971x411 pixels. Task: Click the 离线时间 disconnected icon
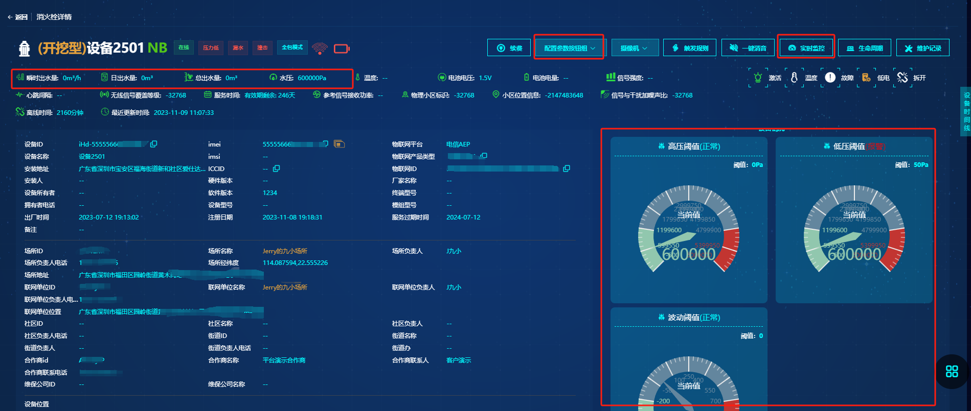coord(20,112)
